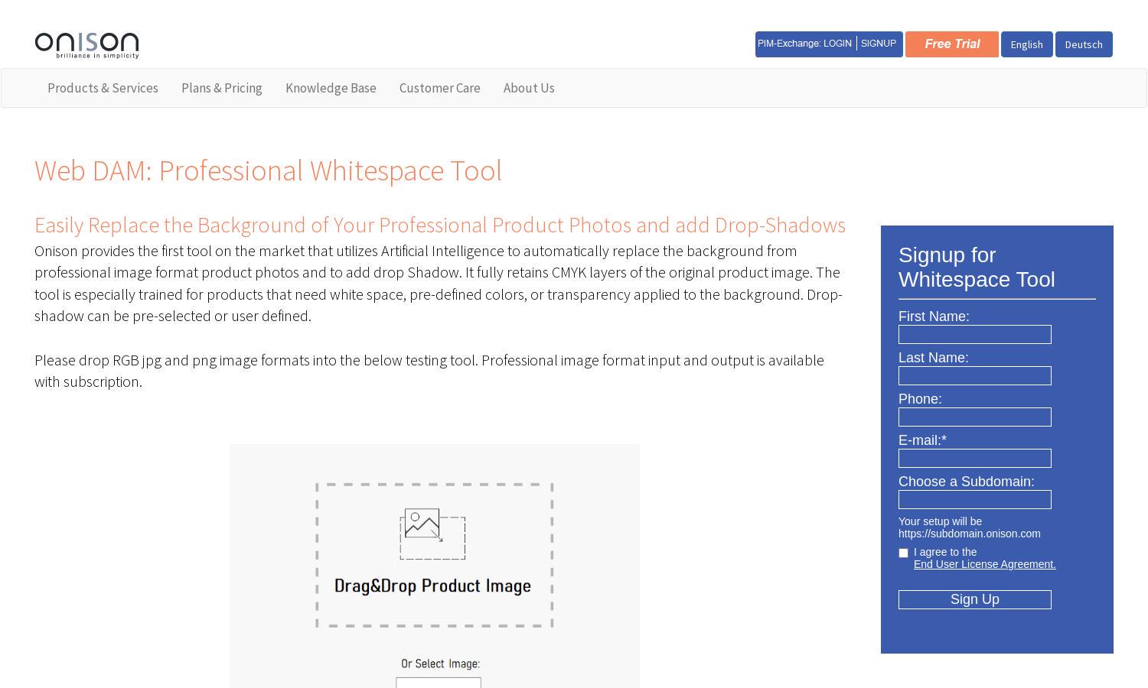Click PIM-Exchange LOGIN link
This screenshot has width=1148, height=688.
804,44
